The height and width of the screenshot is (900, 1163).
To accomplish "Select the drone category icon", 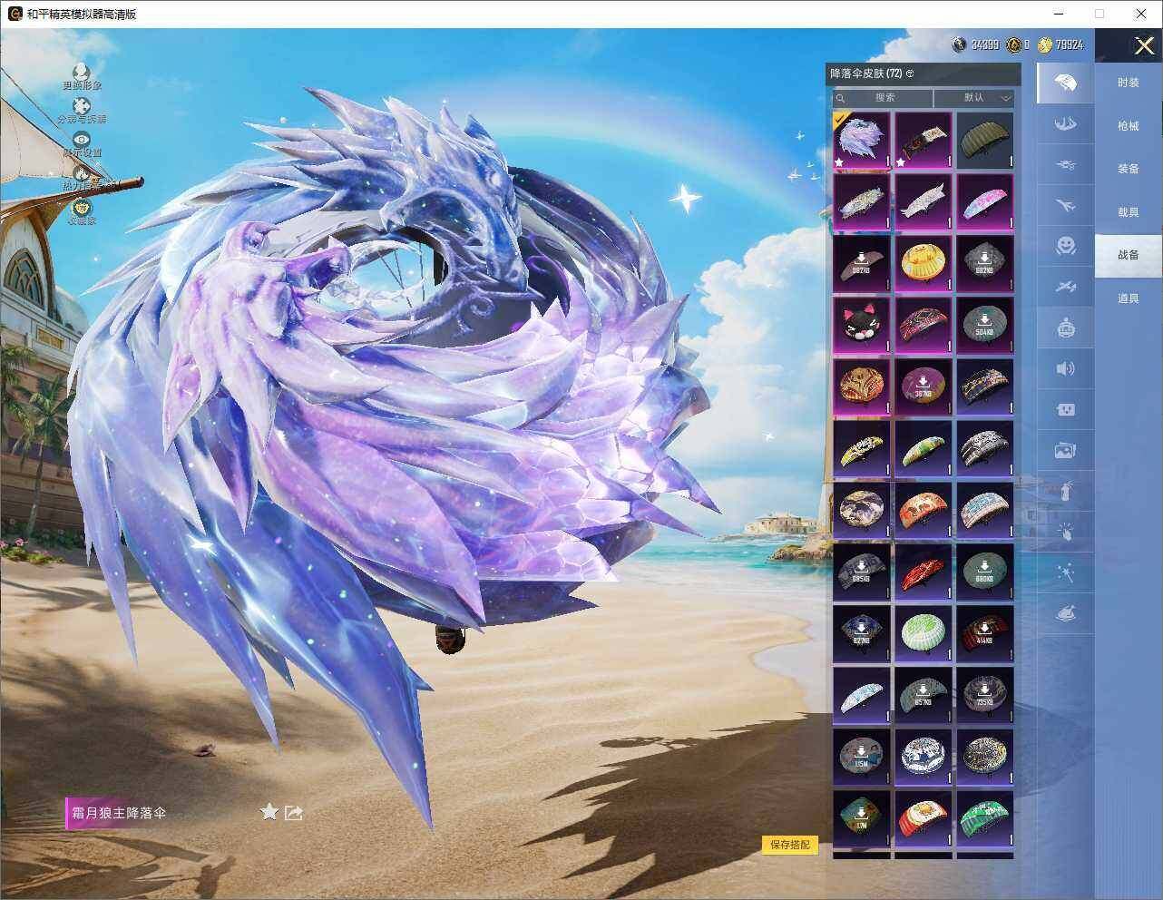I will coord(1066,165).
